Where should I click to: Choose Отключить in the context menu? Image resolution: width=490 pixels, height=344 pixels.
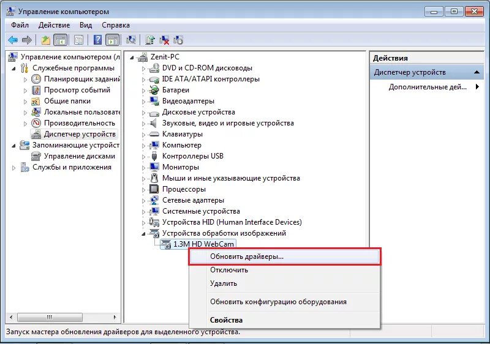click(x=284, y=270)
